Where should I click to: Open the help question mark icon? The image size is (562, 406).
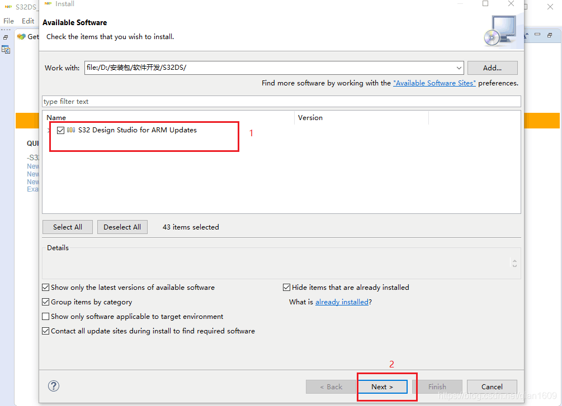pos(54,386)
